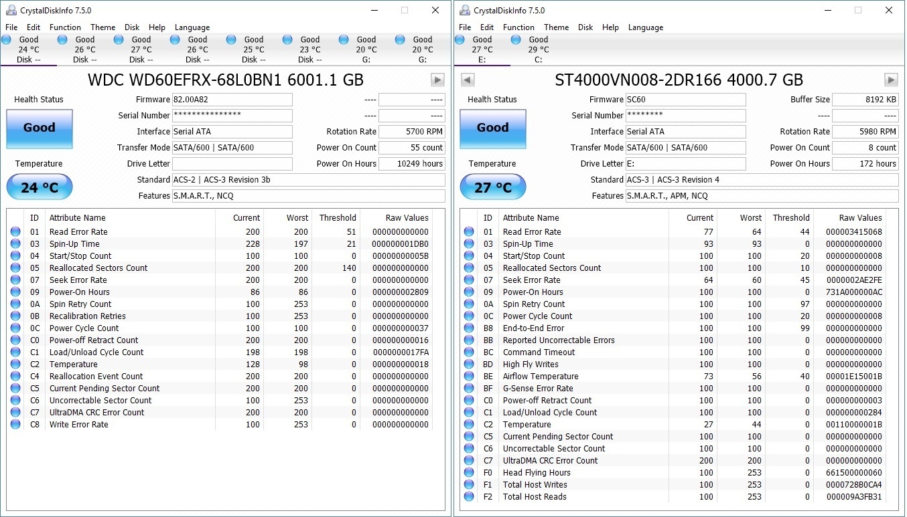
Task: Click Features field S.M.A.R.T., APM, NCQ
Action: 762,196
